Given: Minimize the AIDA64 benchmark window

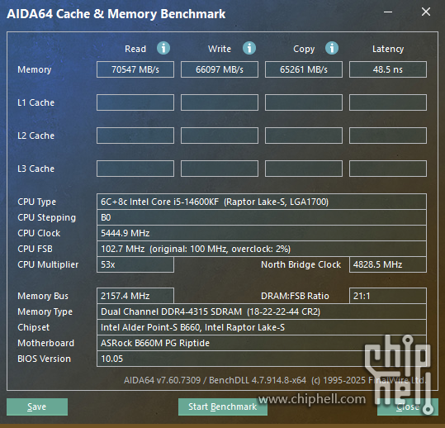Looking at the screenshot, I should pyautogui.click(x=388, y=12).
